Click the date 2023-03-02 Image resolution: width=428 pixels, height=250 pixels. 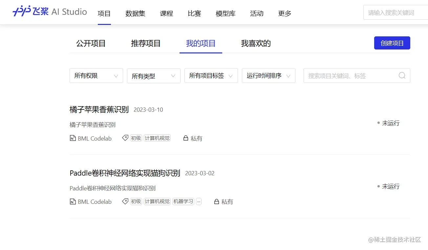(200, 173)
